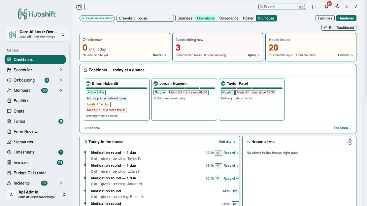Switch to the Compliance tab
The width and height of the screenshot is (367, 206).
229,18
